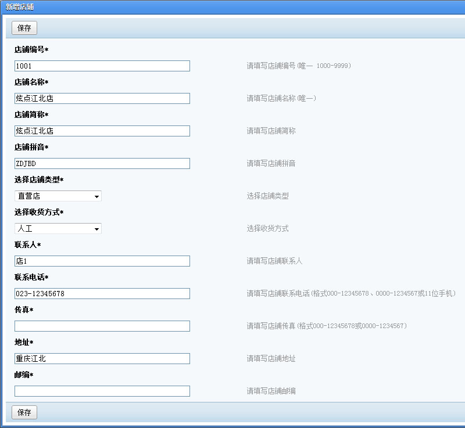Click the bold 店铺拼音* label
This screenshot has height=428, width=465.
coord(31,147)
